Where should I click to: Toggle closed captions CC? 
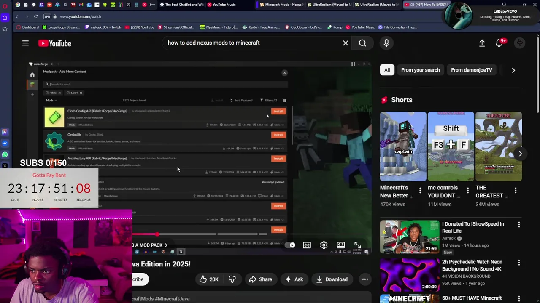(307, 245)
